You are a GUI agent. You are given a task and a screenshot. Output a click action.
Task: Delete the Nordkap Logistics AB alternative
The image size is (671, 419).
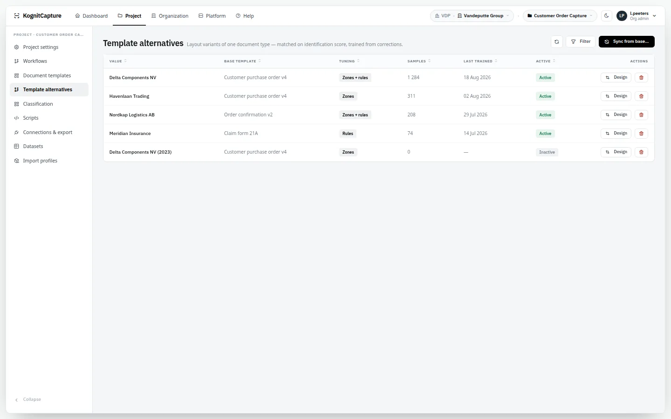tap(641, 115)
